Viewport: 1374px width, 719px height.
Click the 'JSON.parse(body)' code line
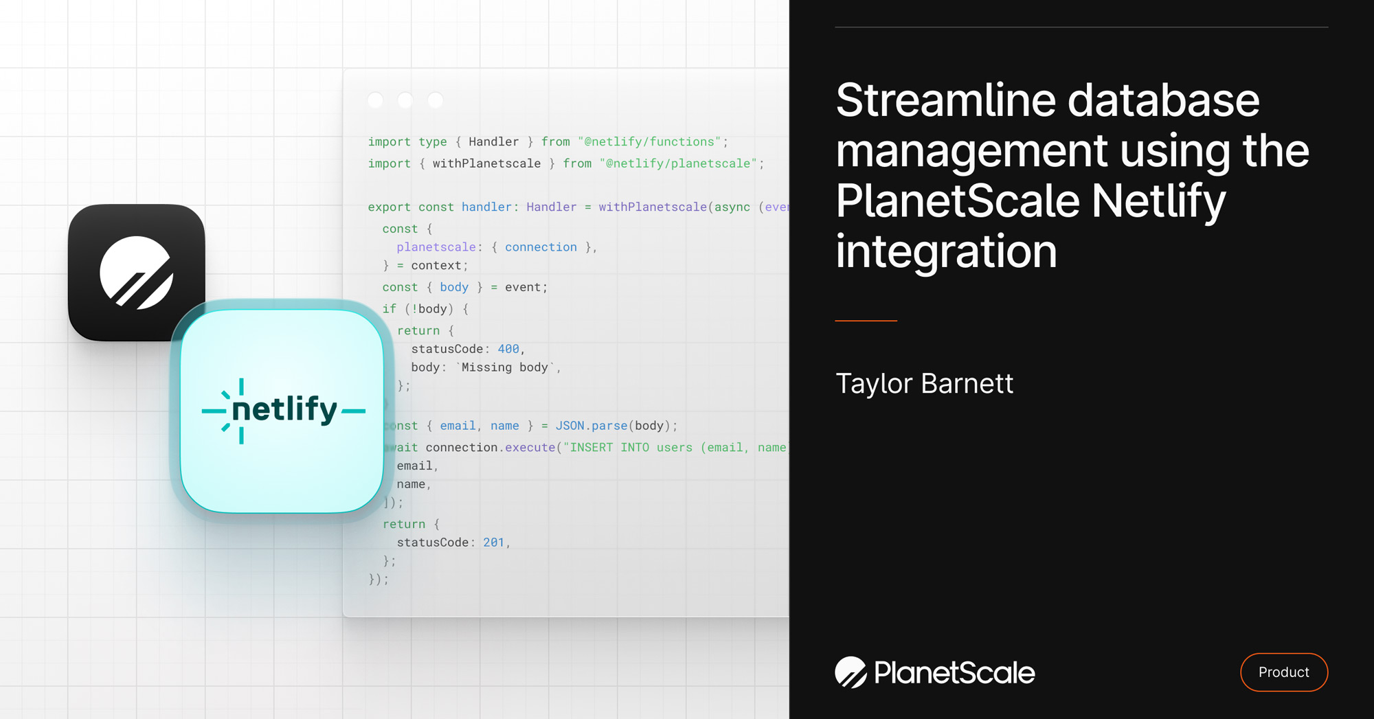530,426
